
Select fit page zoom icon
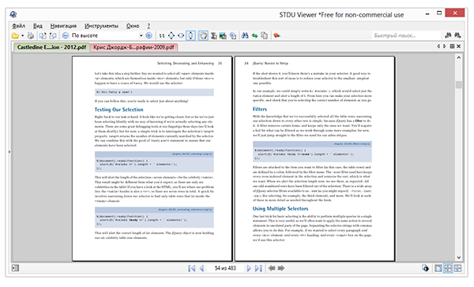coord(171,35)
